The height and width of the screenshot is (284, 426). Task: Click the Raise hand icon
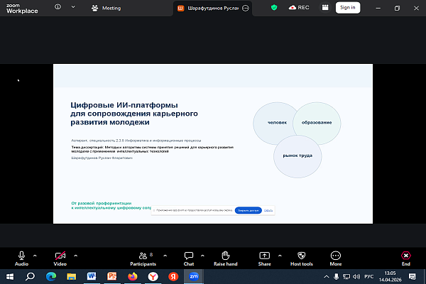click(226, 256)
